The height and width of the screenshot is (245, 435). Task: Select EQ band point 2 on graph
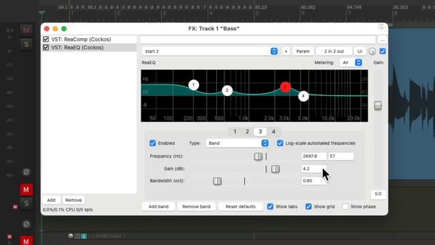[x=227, y=91]
